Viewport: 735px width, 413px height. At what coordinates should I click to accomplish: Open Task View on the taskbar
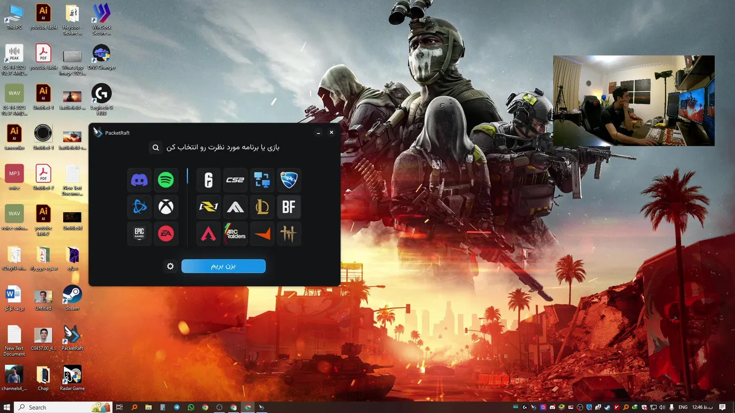[x=119, y=407]
